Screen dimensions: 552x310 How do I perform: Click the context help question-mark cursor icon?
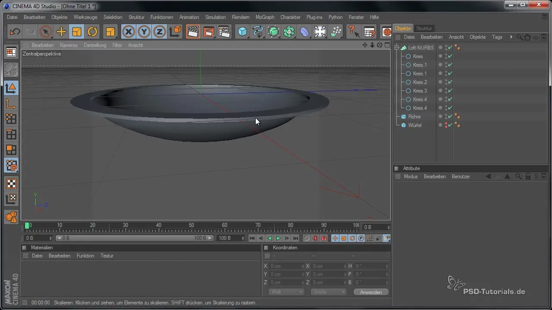coord(354,32)
